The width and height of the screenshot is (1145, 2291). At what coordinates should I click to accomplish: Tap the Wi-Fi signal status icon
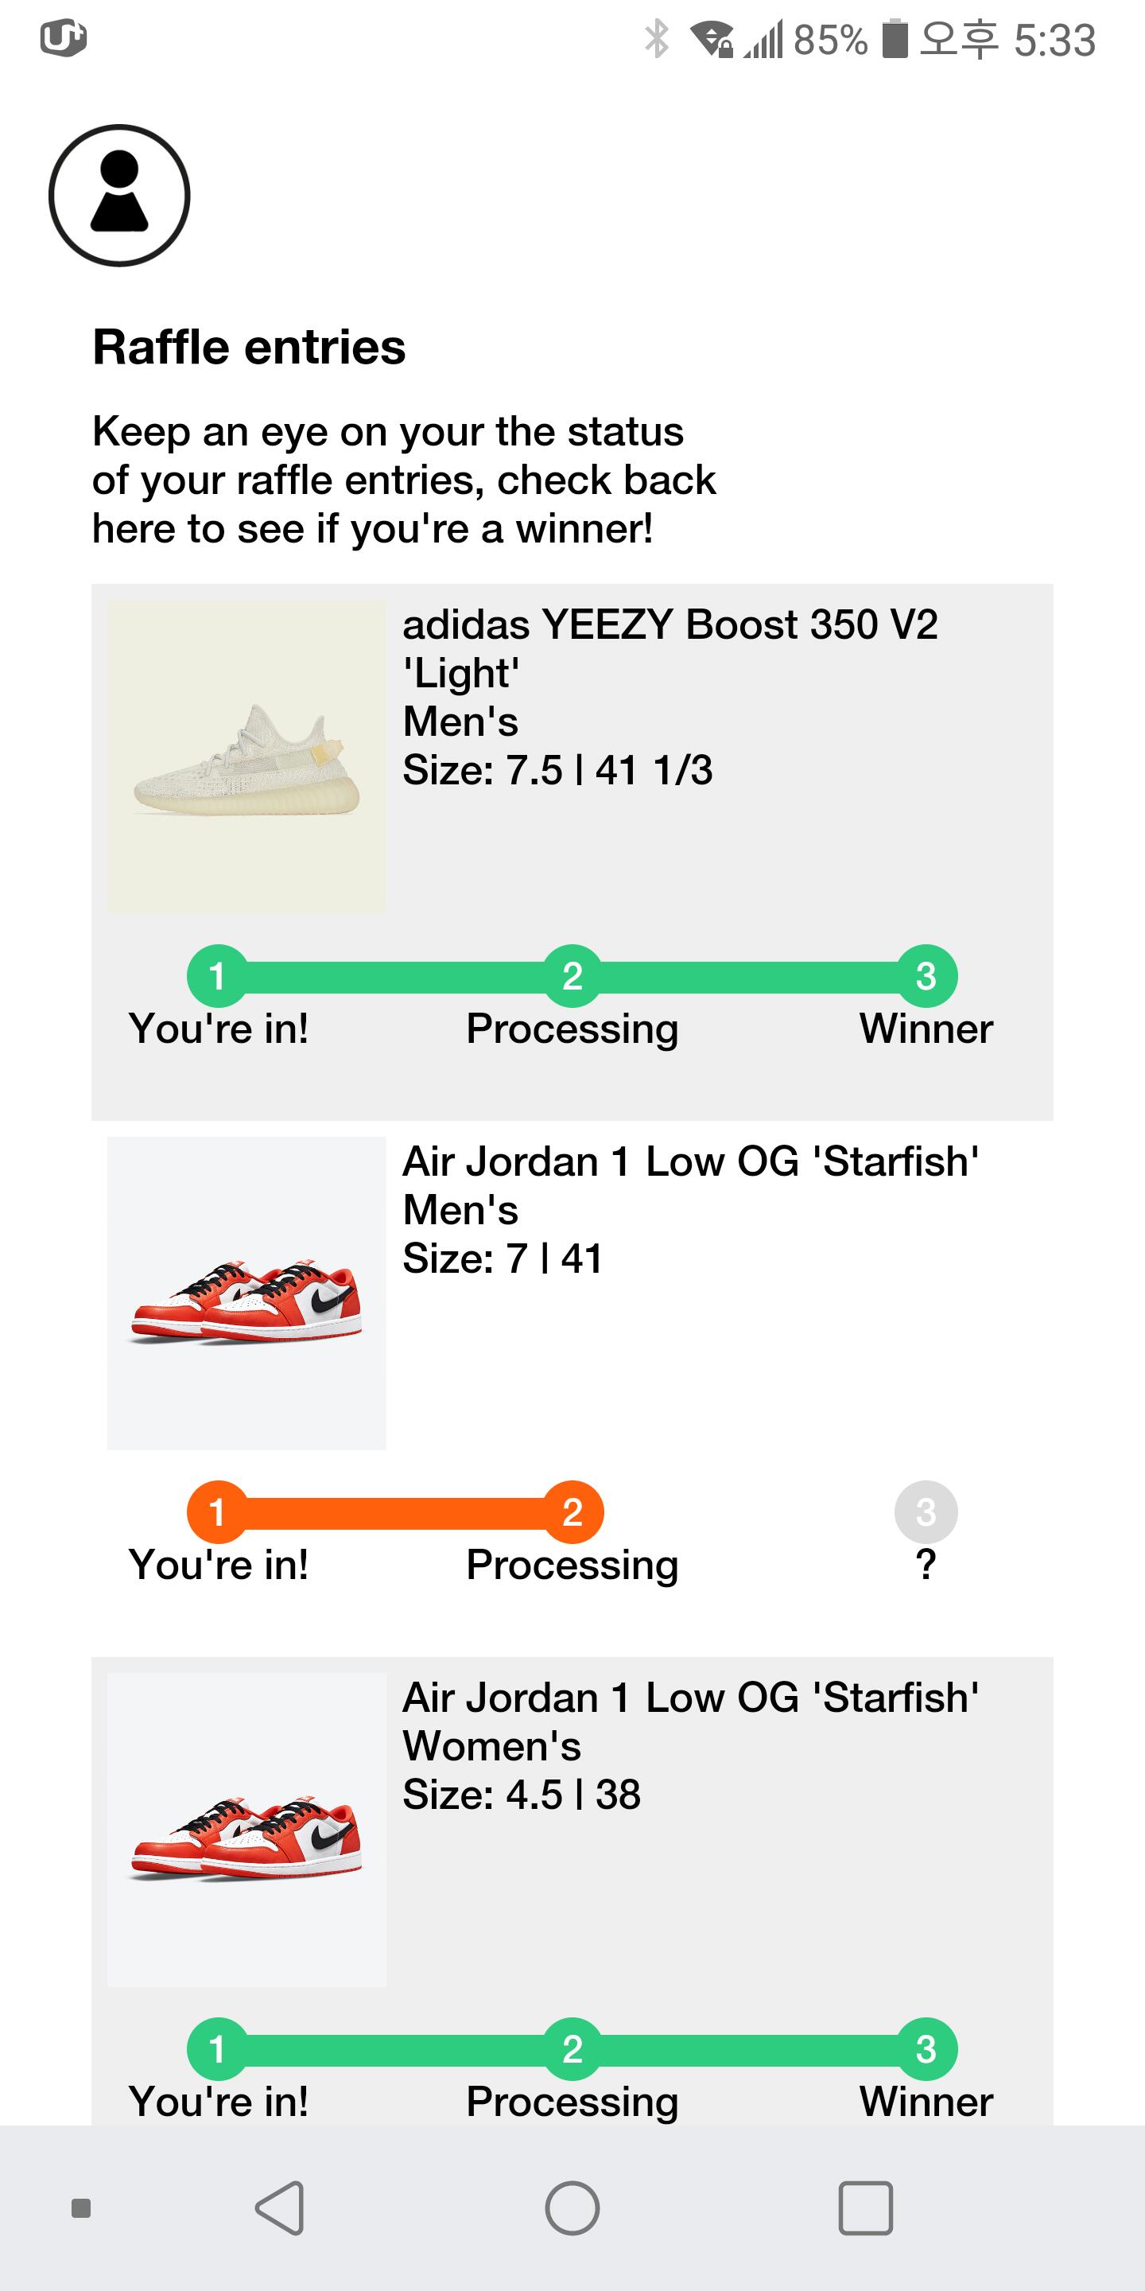pos(712,39)
